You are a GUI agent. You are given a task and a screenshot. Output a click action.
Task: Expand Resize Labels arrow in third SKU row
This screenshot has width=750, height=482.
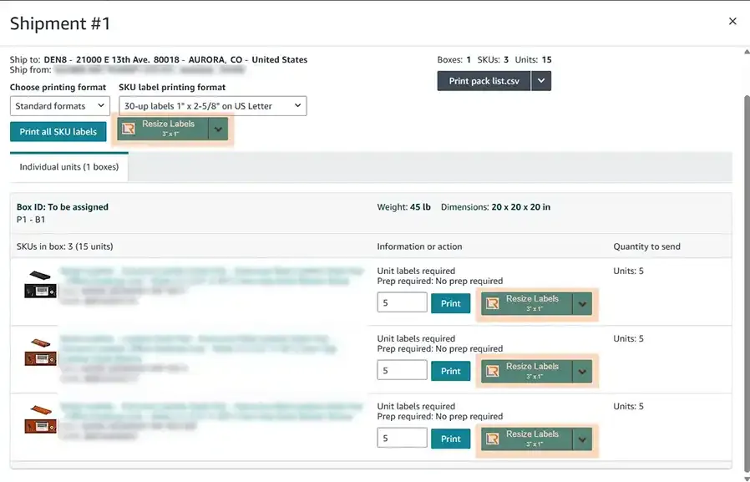582,439
